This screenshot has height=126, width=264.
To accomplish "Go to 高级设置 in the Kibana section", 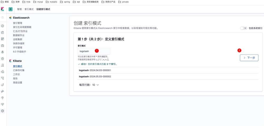I will (18, 82).
